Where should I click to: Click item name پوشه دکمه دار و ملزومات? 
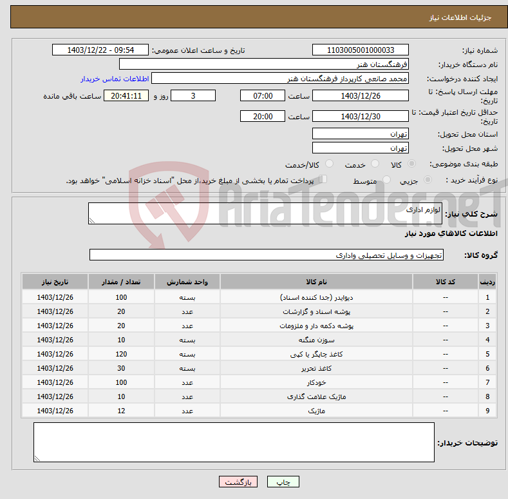pyautogui.click(x=316, y=326)
